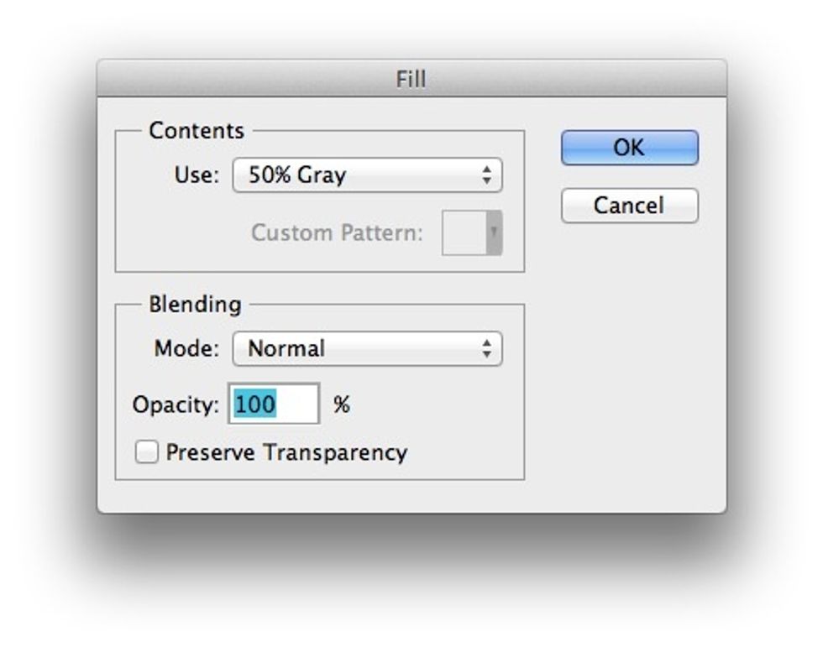Open the Mode blending dropdown
Viewport: 823px width, 647px height.
click(361, 348)
